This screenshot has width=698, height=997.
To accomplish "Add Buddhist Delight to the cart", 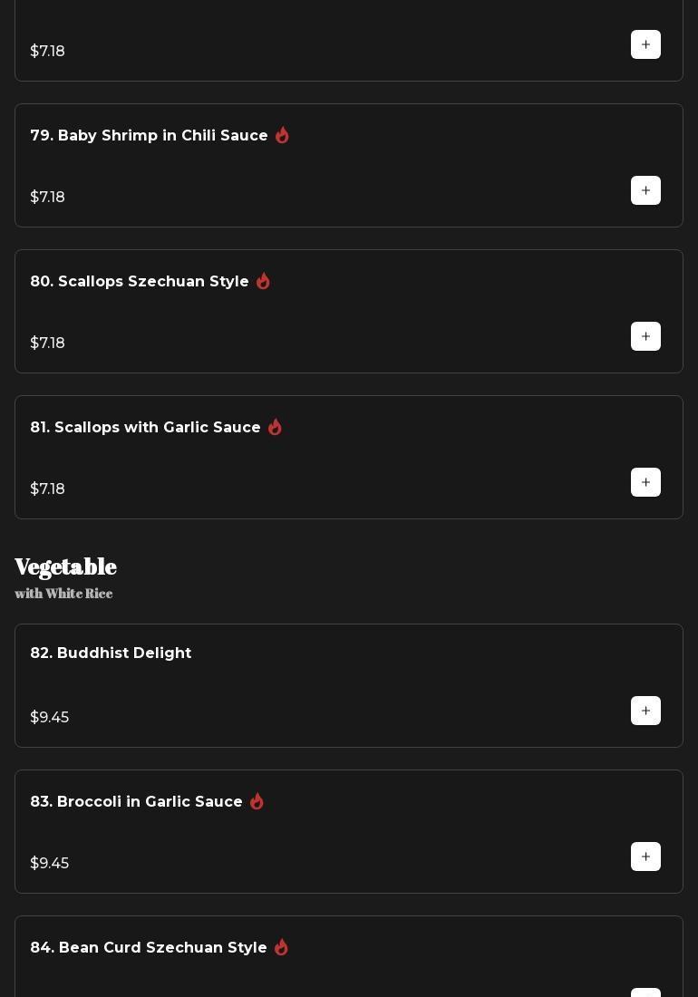I will [645, 711].
